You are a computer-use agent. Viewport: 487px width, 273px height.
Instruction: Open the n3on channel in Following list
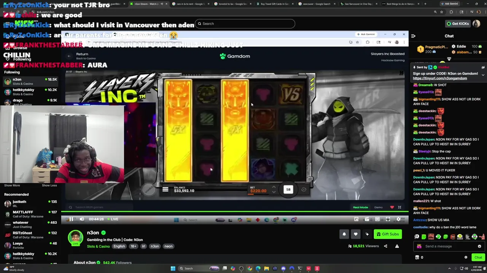point(30,82)
